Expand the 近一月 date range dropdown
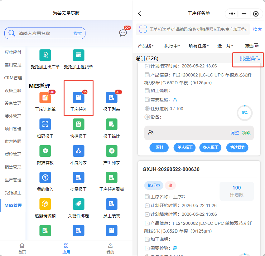 point(225,46)
